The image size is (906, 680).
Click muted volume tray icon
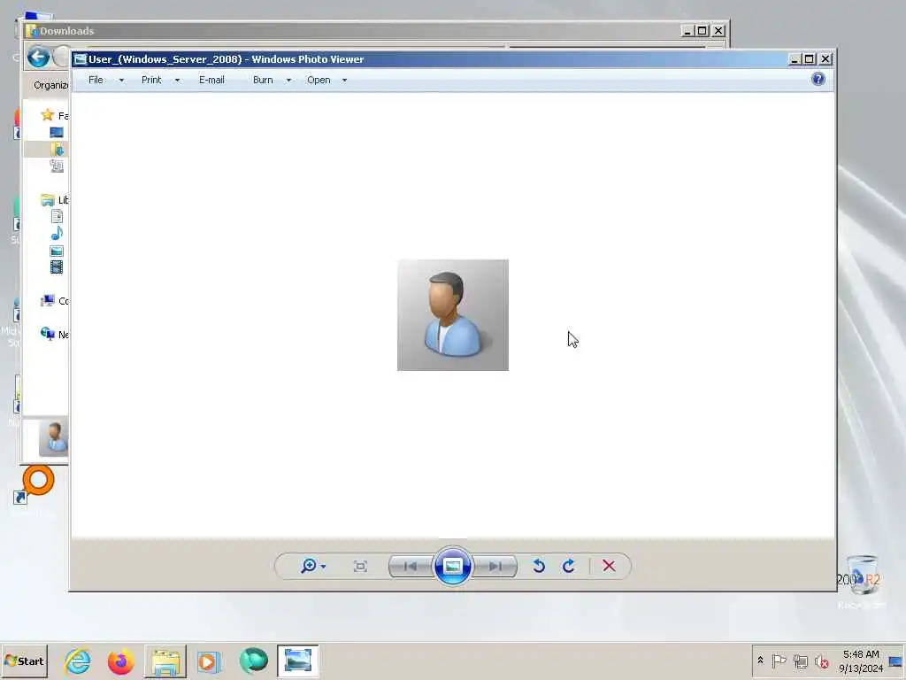coord(822,661)
